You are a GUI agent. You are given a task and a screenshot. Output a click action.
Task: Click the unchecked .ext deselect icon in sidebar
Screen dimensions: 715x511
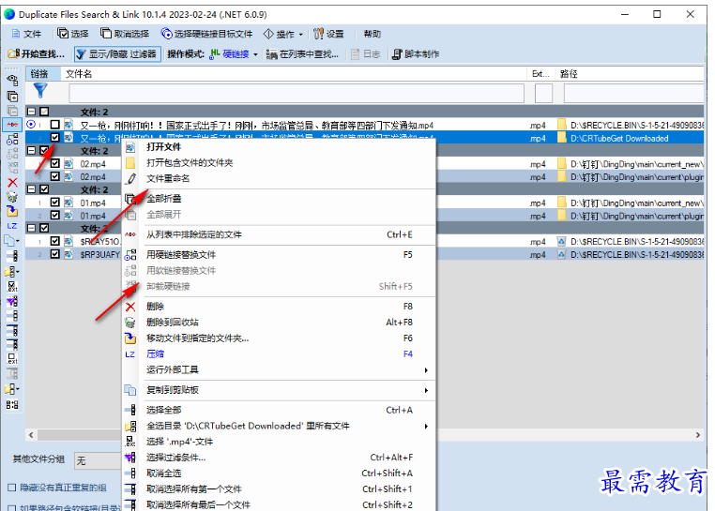12,358
